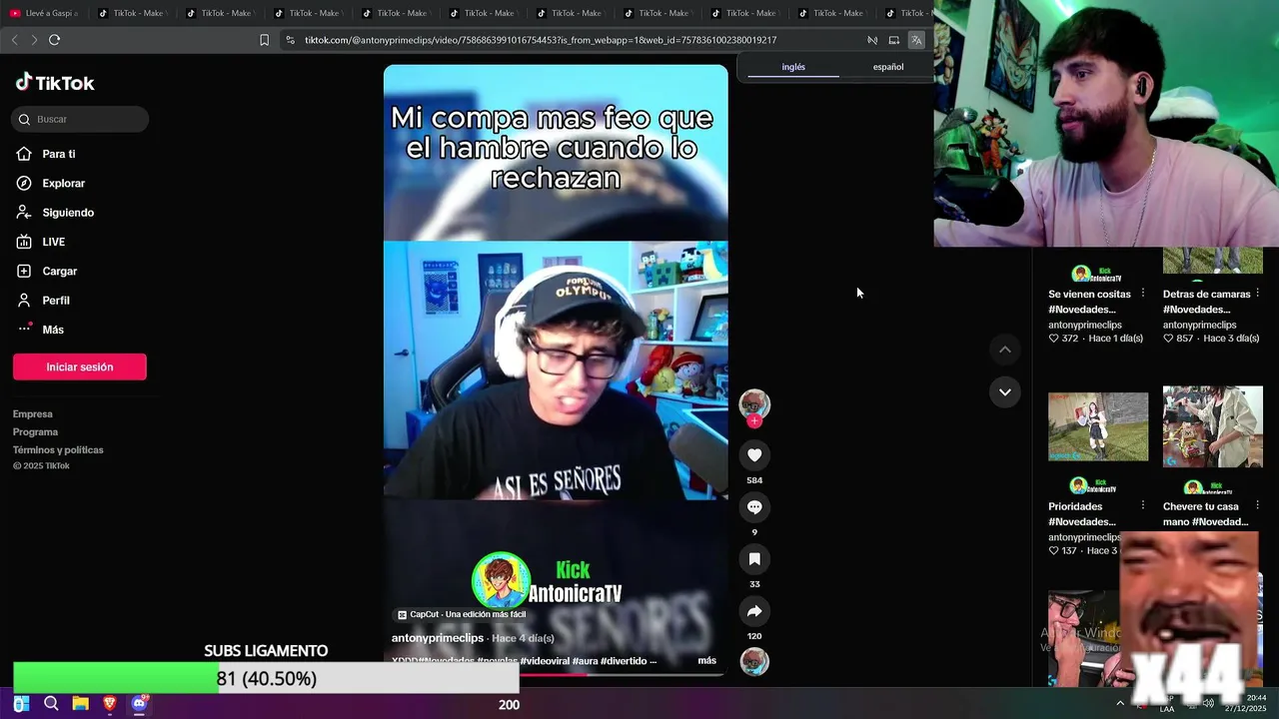
Task: Open the creator avatar beside video
Action: [x=754, y=403]
